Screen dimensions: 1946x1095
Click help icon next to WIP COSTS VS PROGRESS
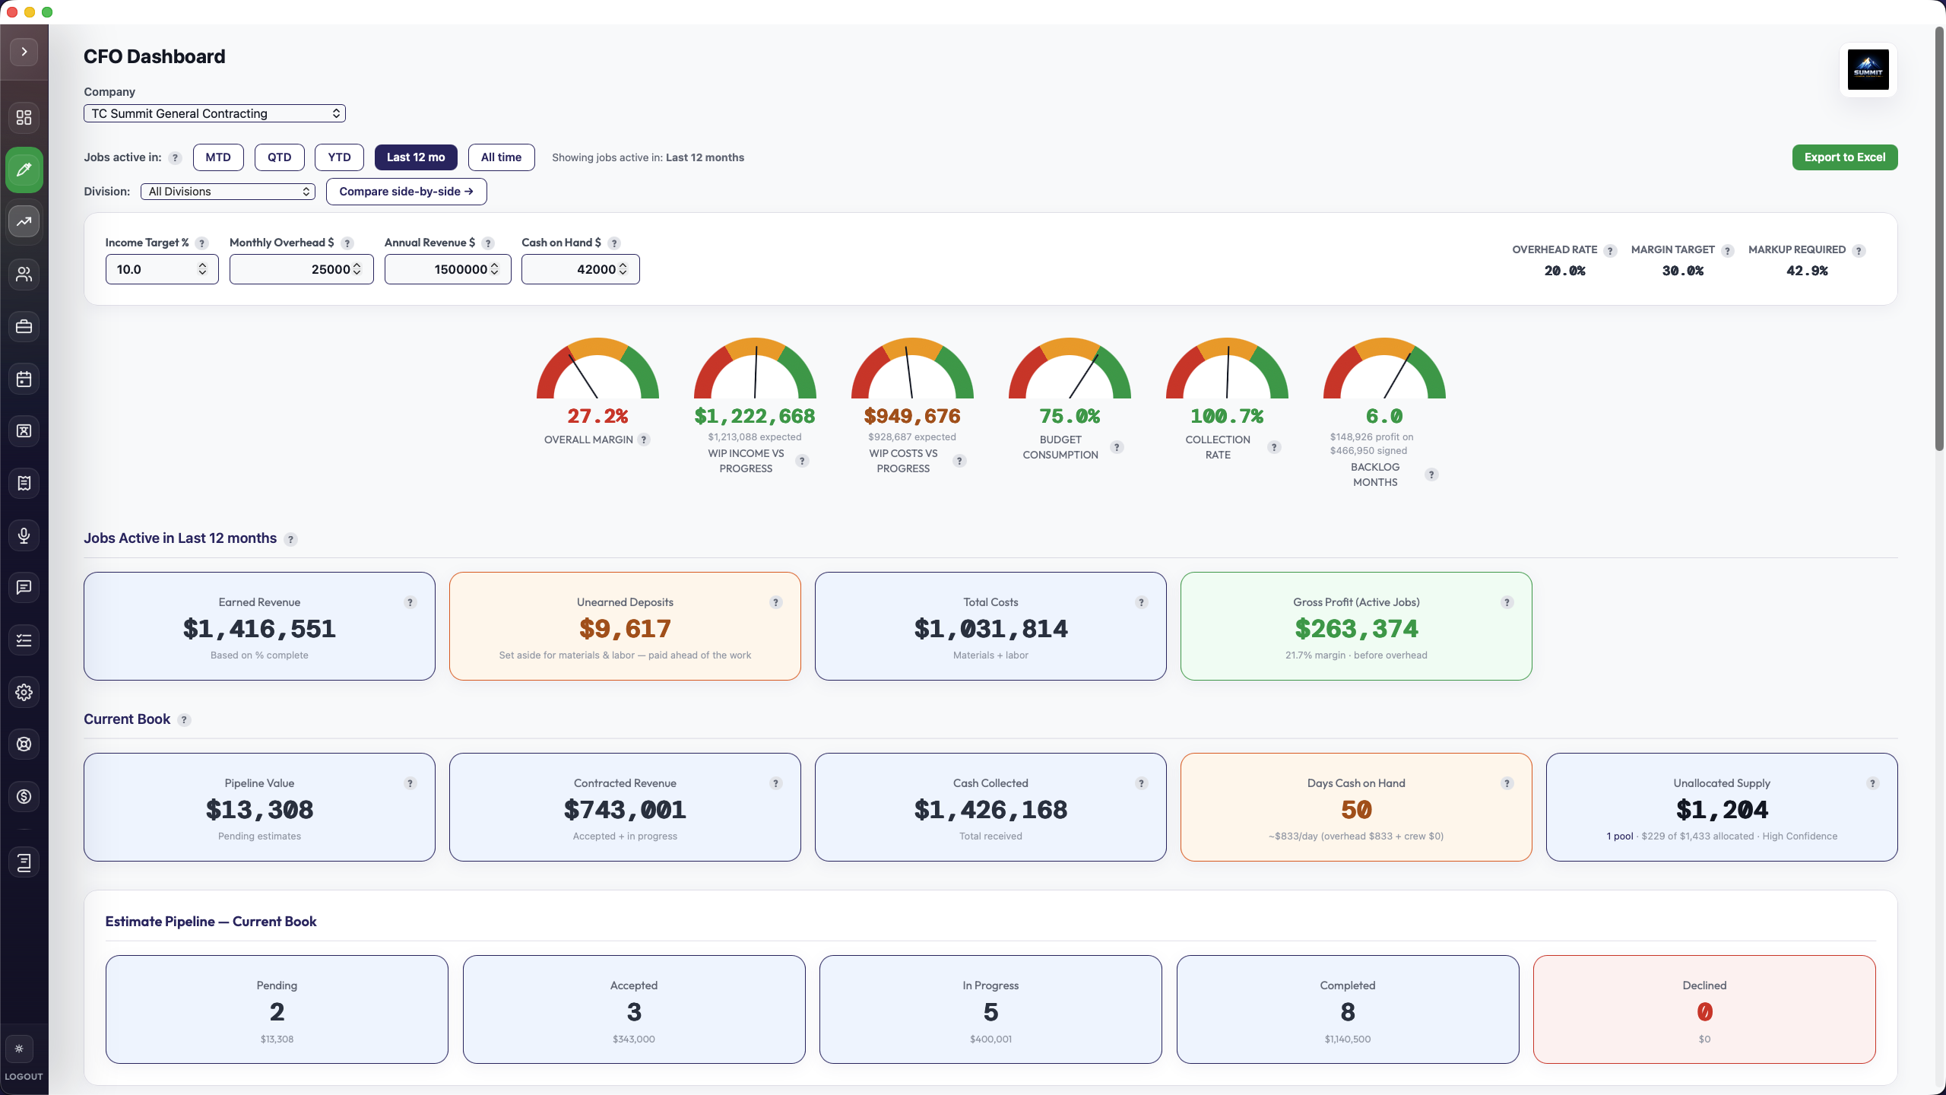[x=960, y=461]
